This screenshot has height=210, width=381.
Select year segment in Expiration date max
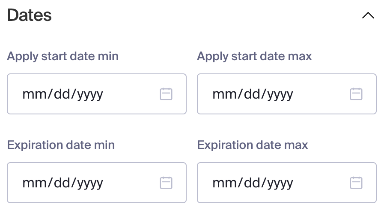click(280, 184)
